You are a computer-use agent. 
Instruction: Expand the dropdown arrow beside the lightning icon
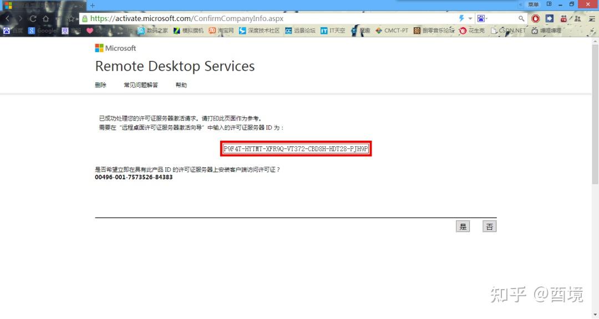click(470, 18)
